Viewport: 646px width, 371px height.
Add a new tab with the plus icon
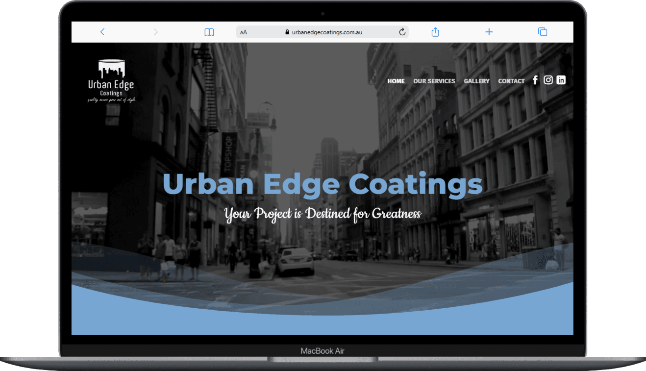pos(489,32)
